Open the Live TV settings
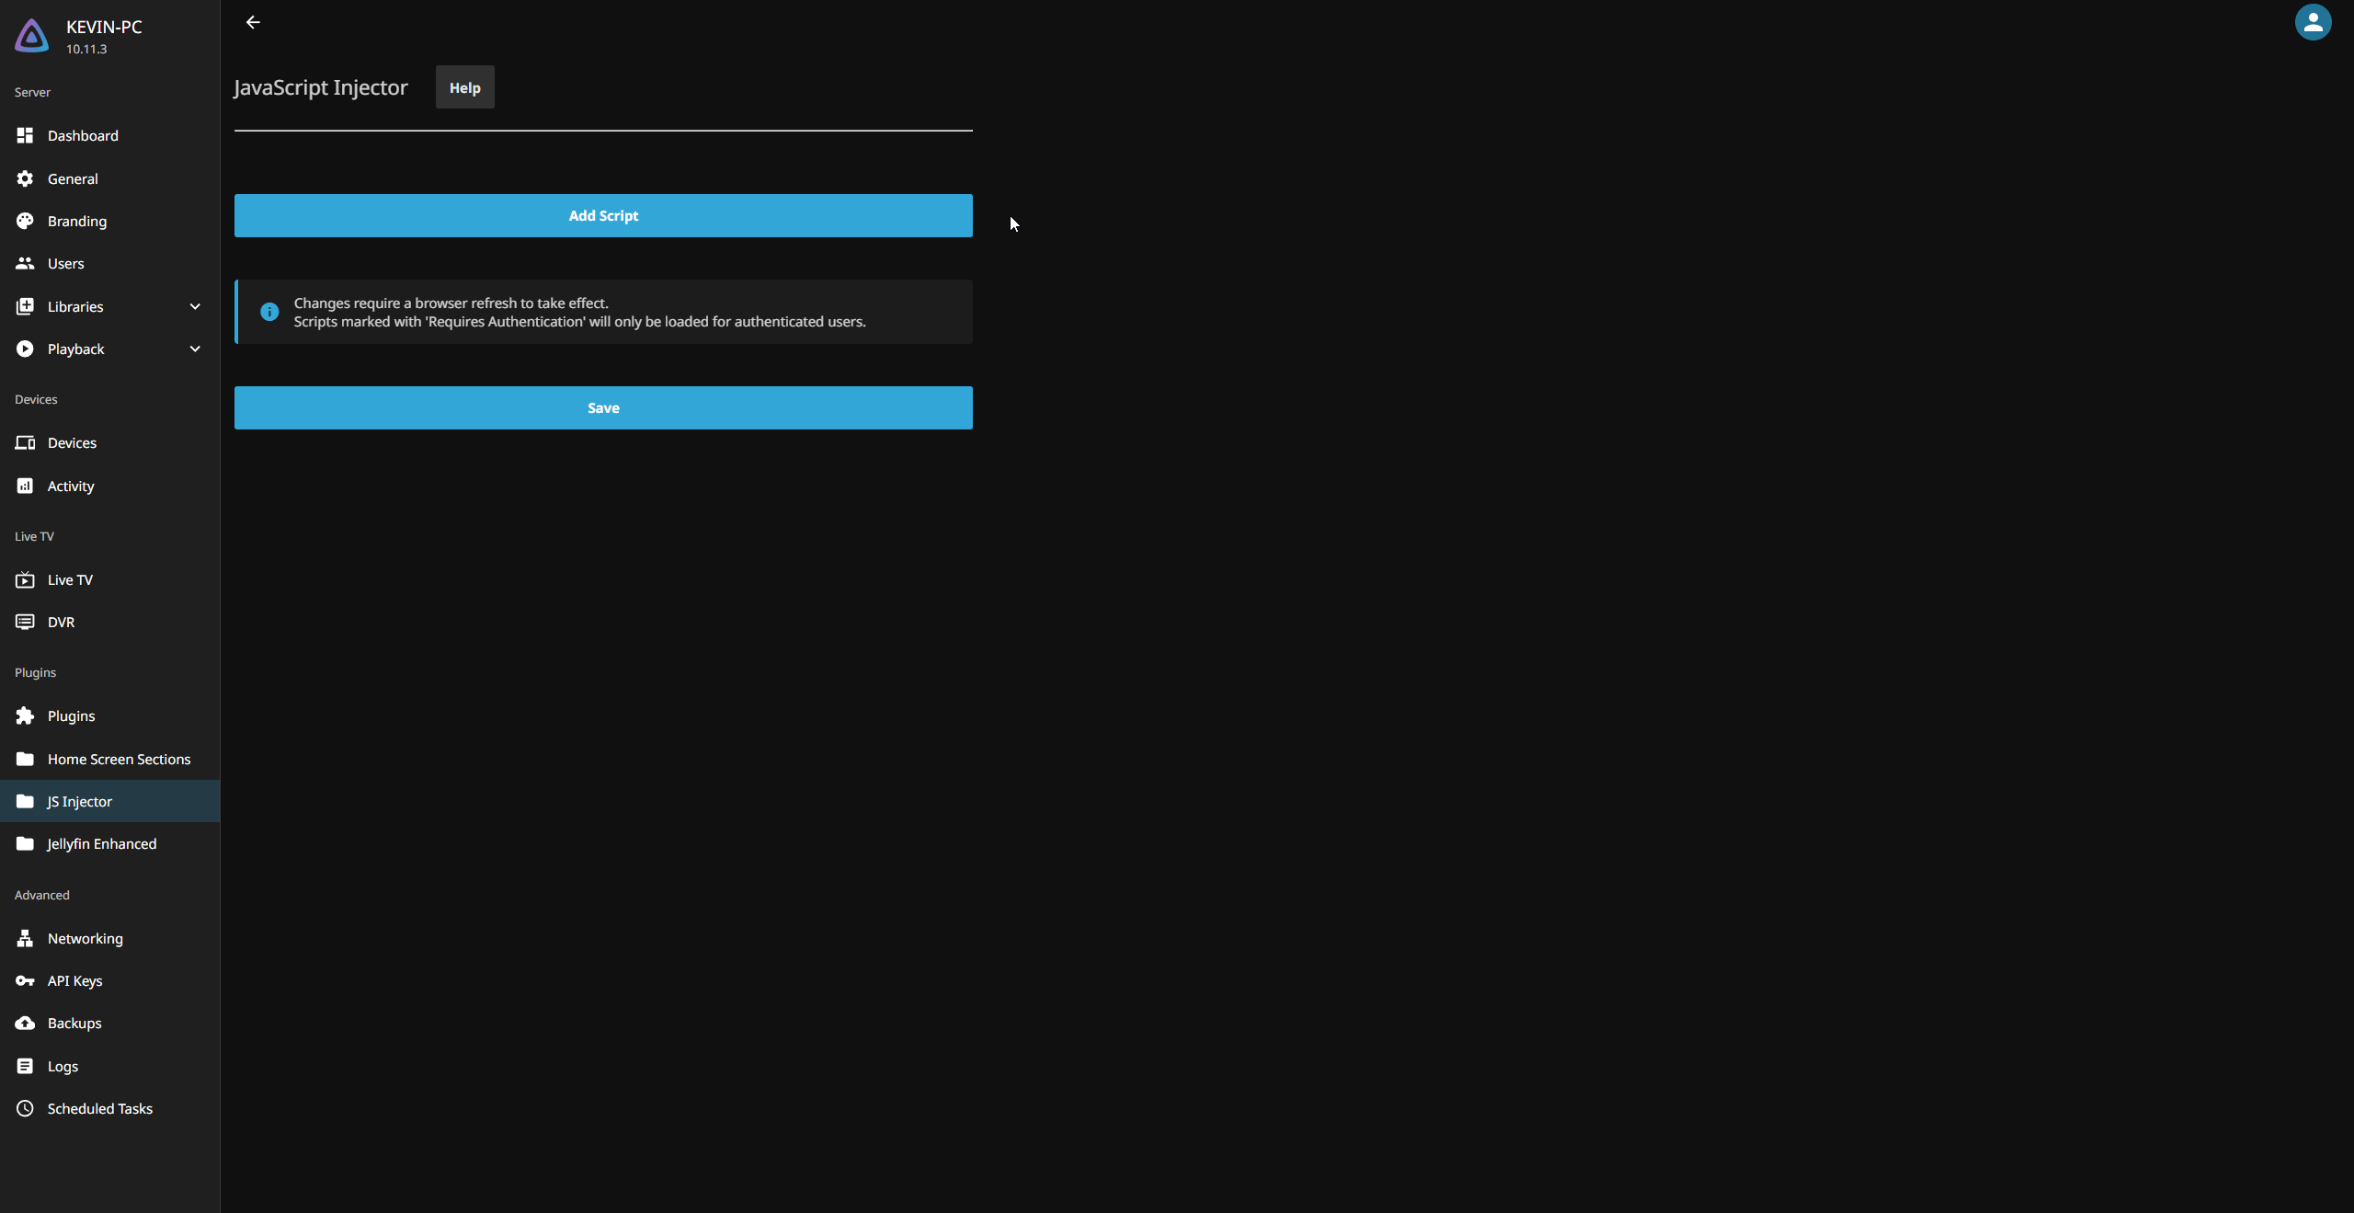 (70, 579)
